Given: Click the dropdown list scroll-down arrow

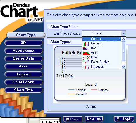Looking at the screenshot, I should [x=123, y=67].
